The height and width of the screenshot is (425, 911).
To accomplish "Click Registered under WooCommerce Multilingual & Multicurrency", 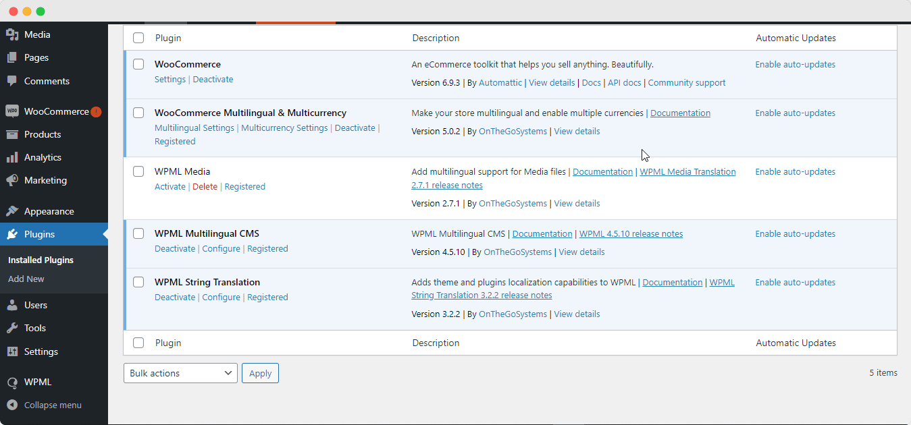I will point(175,141).
